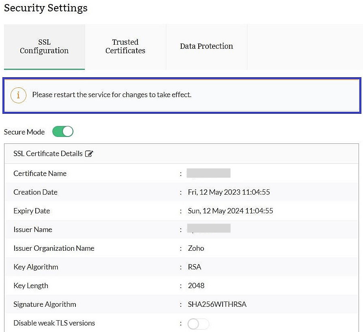Select the restart service notice banner
Viewport: 363px width, 332px height.
(x=181, y=94)
